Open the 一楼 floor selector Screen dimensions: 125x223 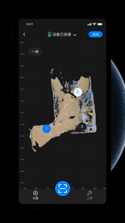(x=35, y=52)
